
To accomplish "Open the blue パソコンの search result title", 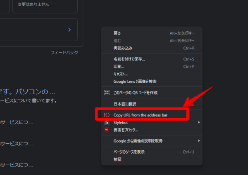I will point(29,91).
